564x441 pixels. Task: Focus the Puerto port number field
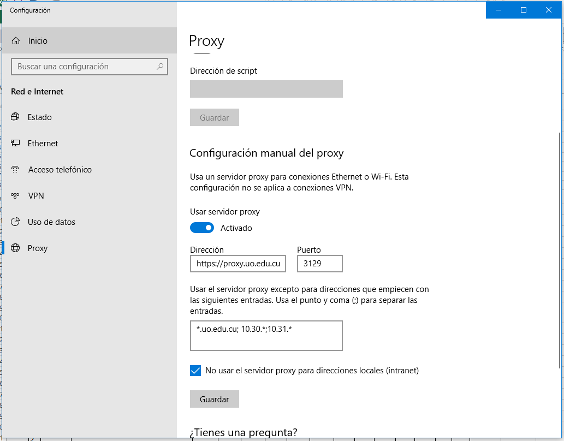pyautogui.click(x=319, y=264)
